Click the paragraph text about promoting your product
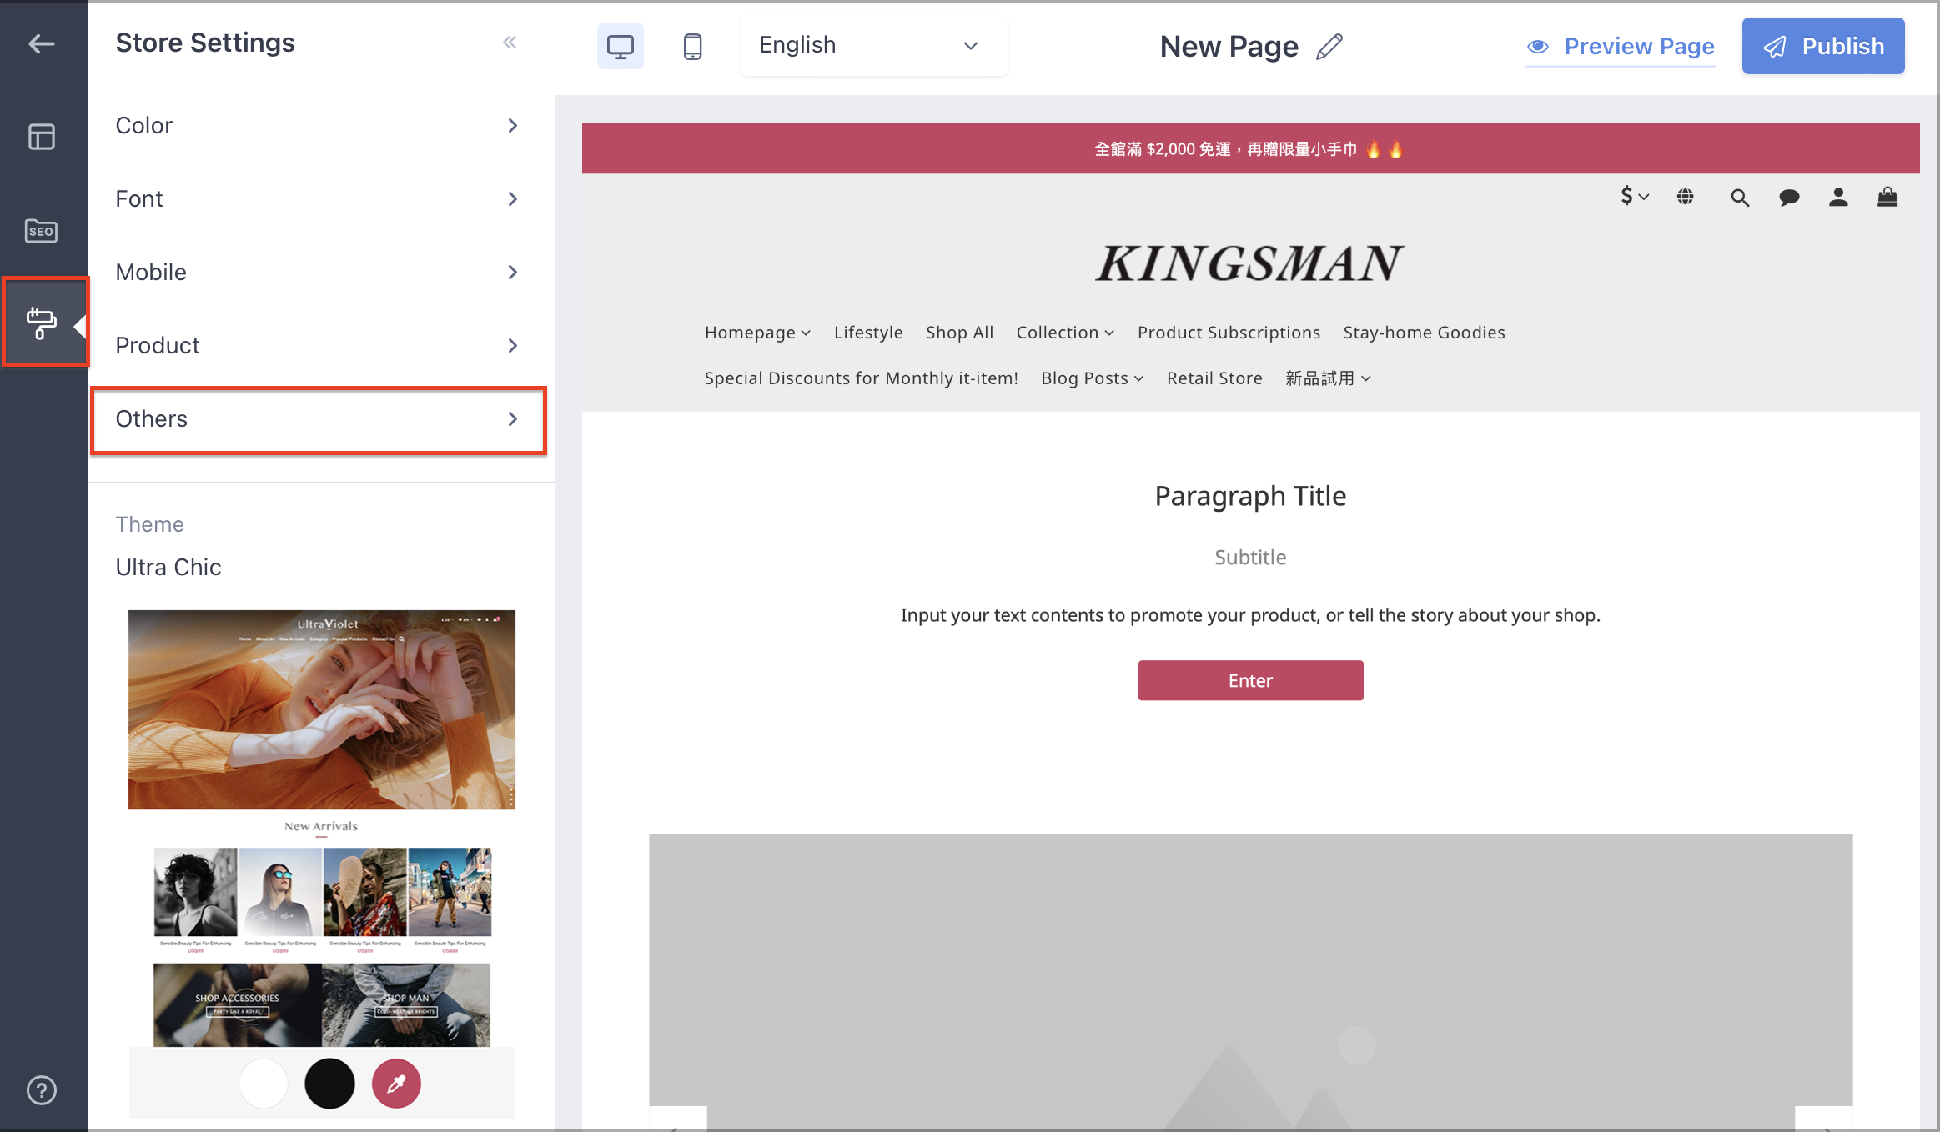1940x1132 pixels. [x=1250, y=615]
